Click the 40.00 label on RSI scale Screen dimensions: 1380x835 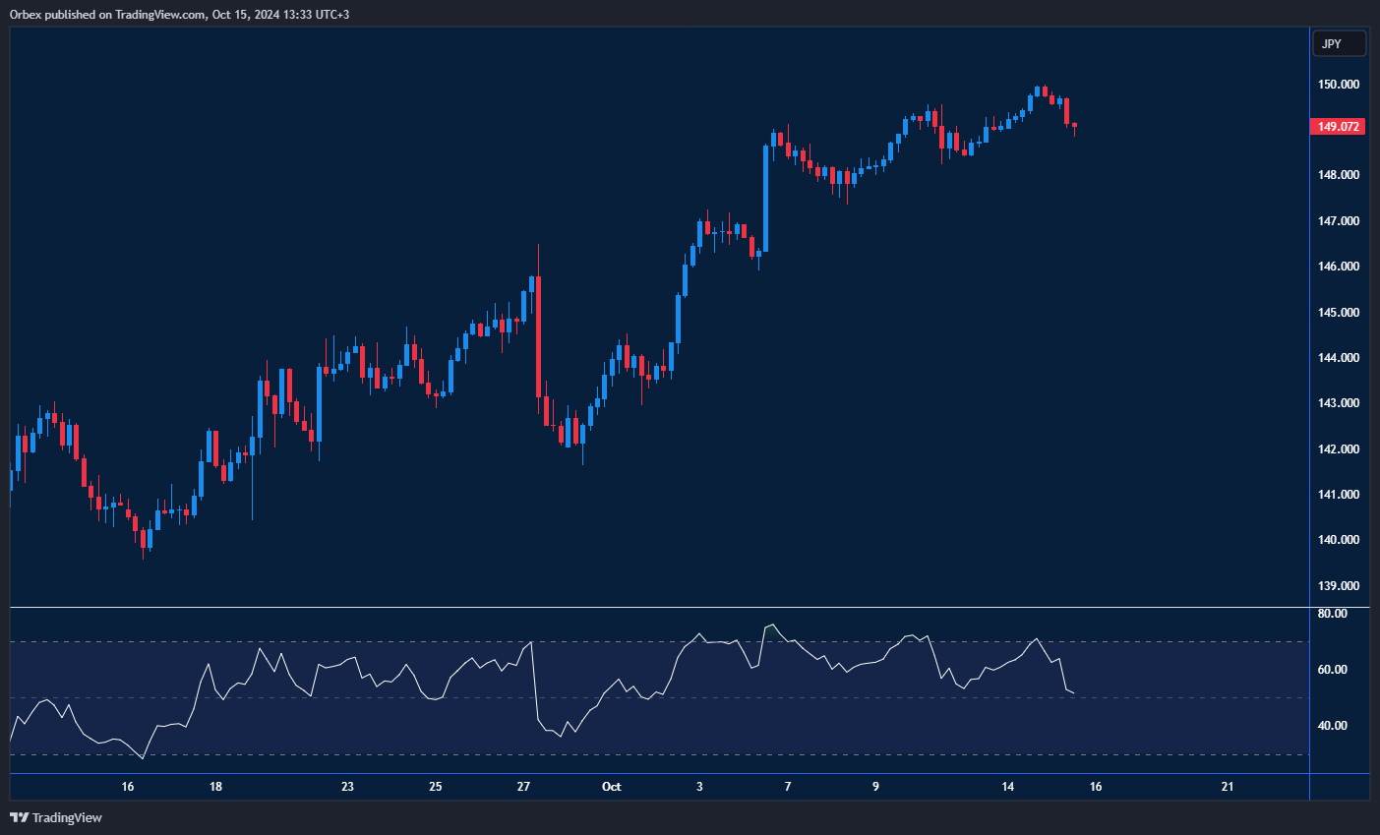tap(1333, 726)
